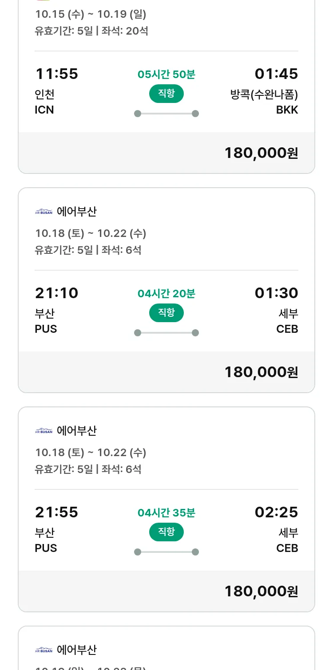Image resolution: width=333 pixels, height=670 pixels.
Task: Open the 11:55 Incheon departure time
Action: tap(56, 74)
